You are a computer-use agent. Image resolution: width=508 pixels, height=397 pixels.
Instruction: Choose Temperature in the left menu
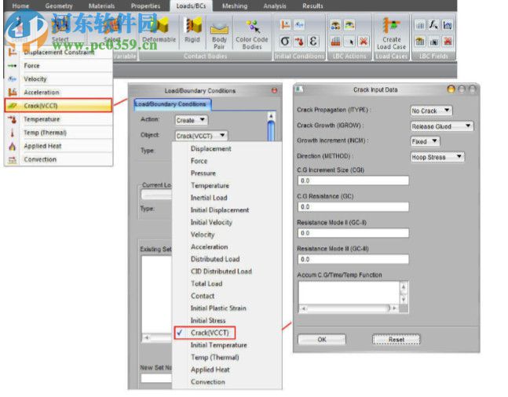[x=58, y=119]
